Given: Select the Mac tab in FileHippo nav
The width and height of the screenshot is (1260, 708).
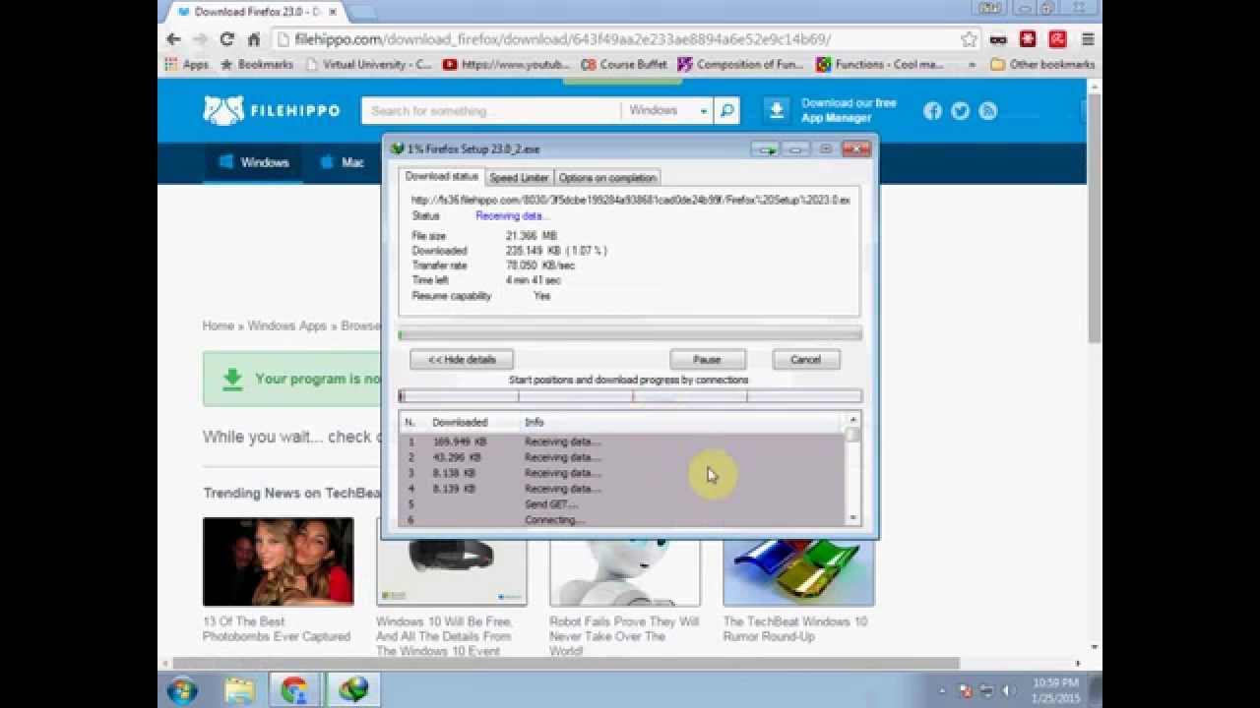Looking at the screenshot, I should pos(342,162).
